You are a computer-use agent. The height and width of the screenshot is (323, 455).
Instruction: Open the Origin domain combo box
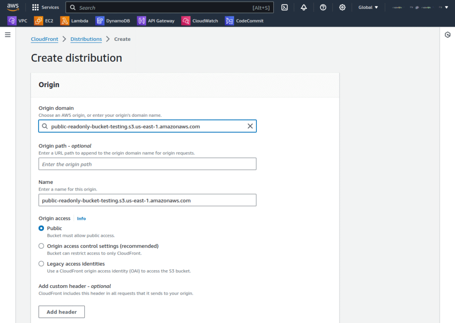(x=148, y=126)
